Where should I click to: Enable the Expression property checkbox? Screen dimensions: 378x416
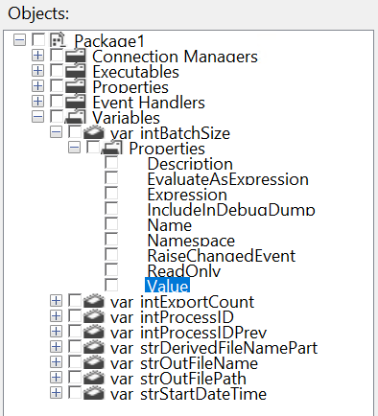pos(111,193)
